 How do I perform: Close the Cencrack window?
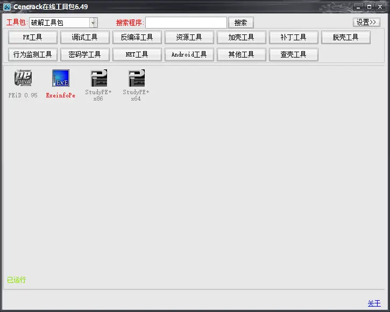tap(380, 7)
